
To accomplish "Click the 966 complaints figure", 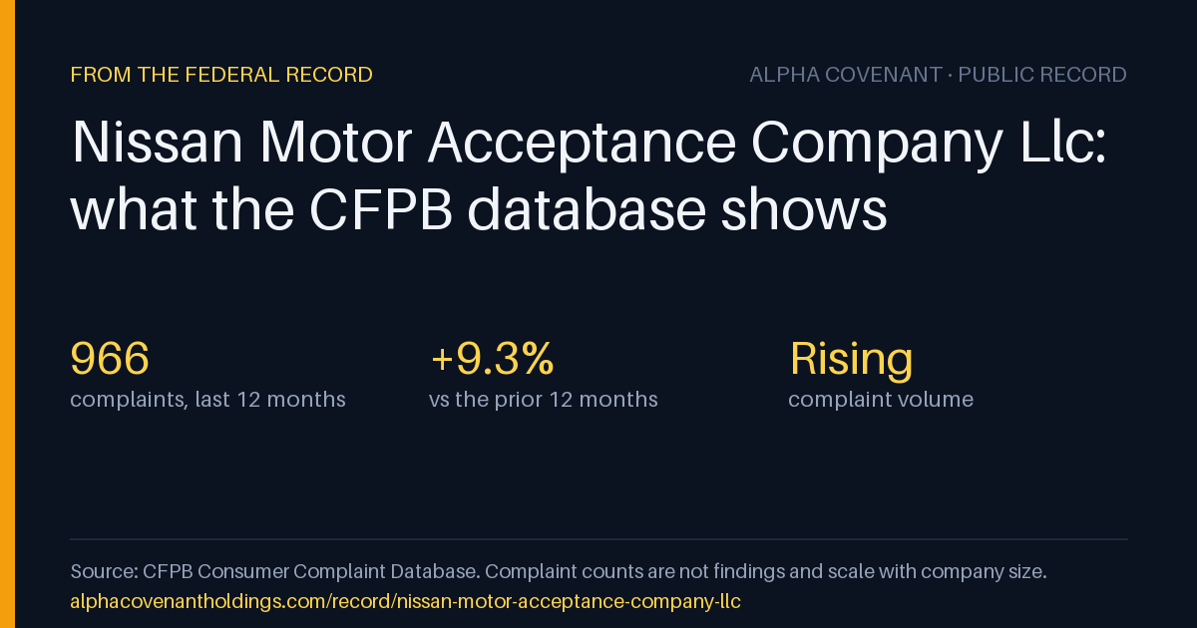I will coord(110,359).
